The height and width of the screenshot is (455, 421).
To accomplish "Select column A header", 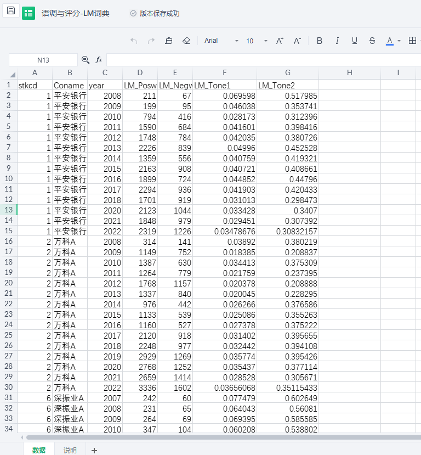I will click(35, 73).
